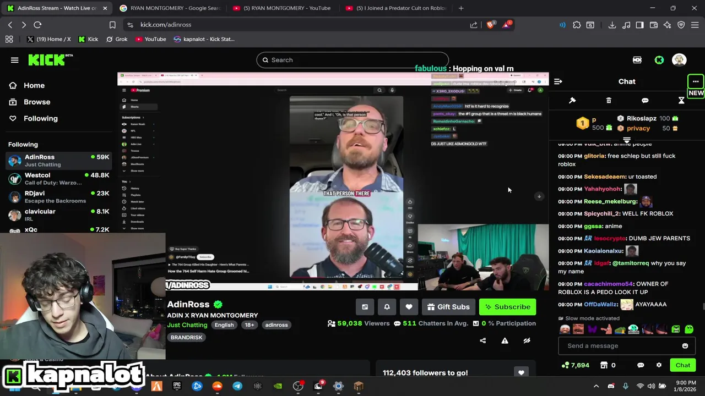Viewport: 705px width, 396px height.
Task: Collapse the chat panel with the arrow icon
Action: (558, 81)
